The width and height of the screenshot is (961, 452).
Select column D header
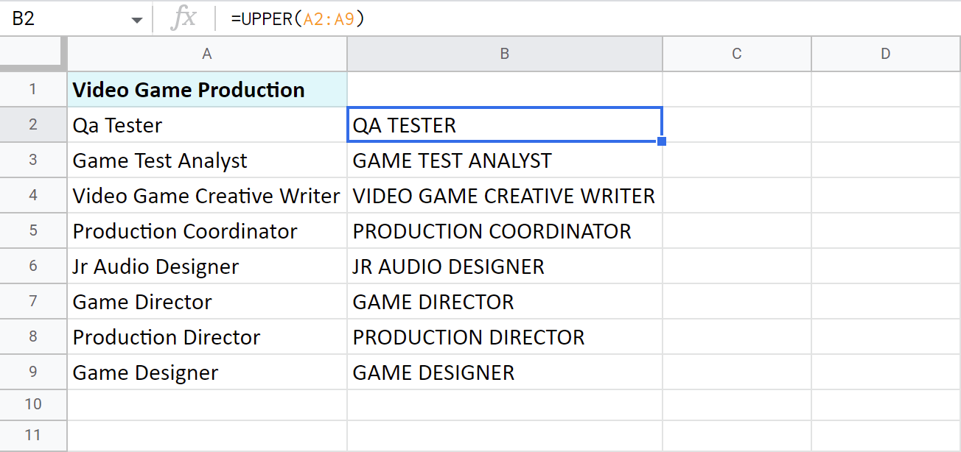click(885, 54)
